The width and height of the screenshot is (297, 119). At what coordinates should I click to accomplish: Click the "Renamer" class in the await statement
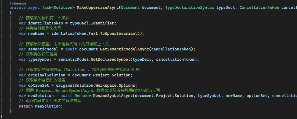click(82, 96)
